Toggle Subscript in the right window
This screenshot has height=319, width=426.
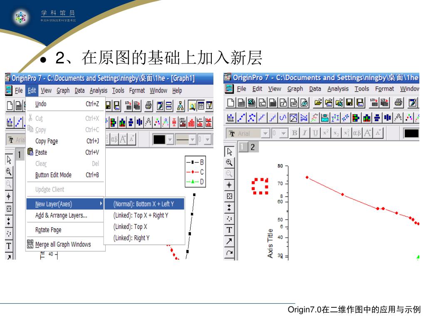click(336, 133)
